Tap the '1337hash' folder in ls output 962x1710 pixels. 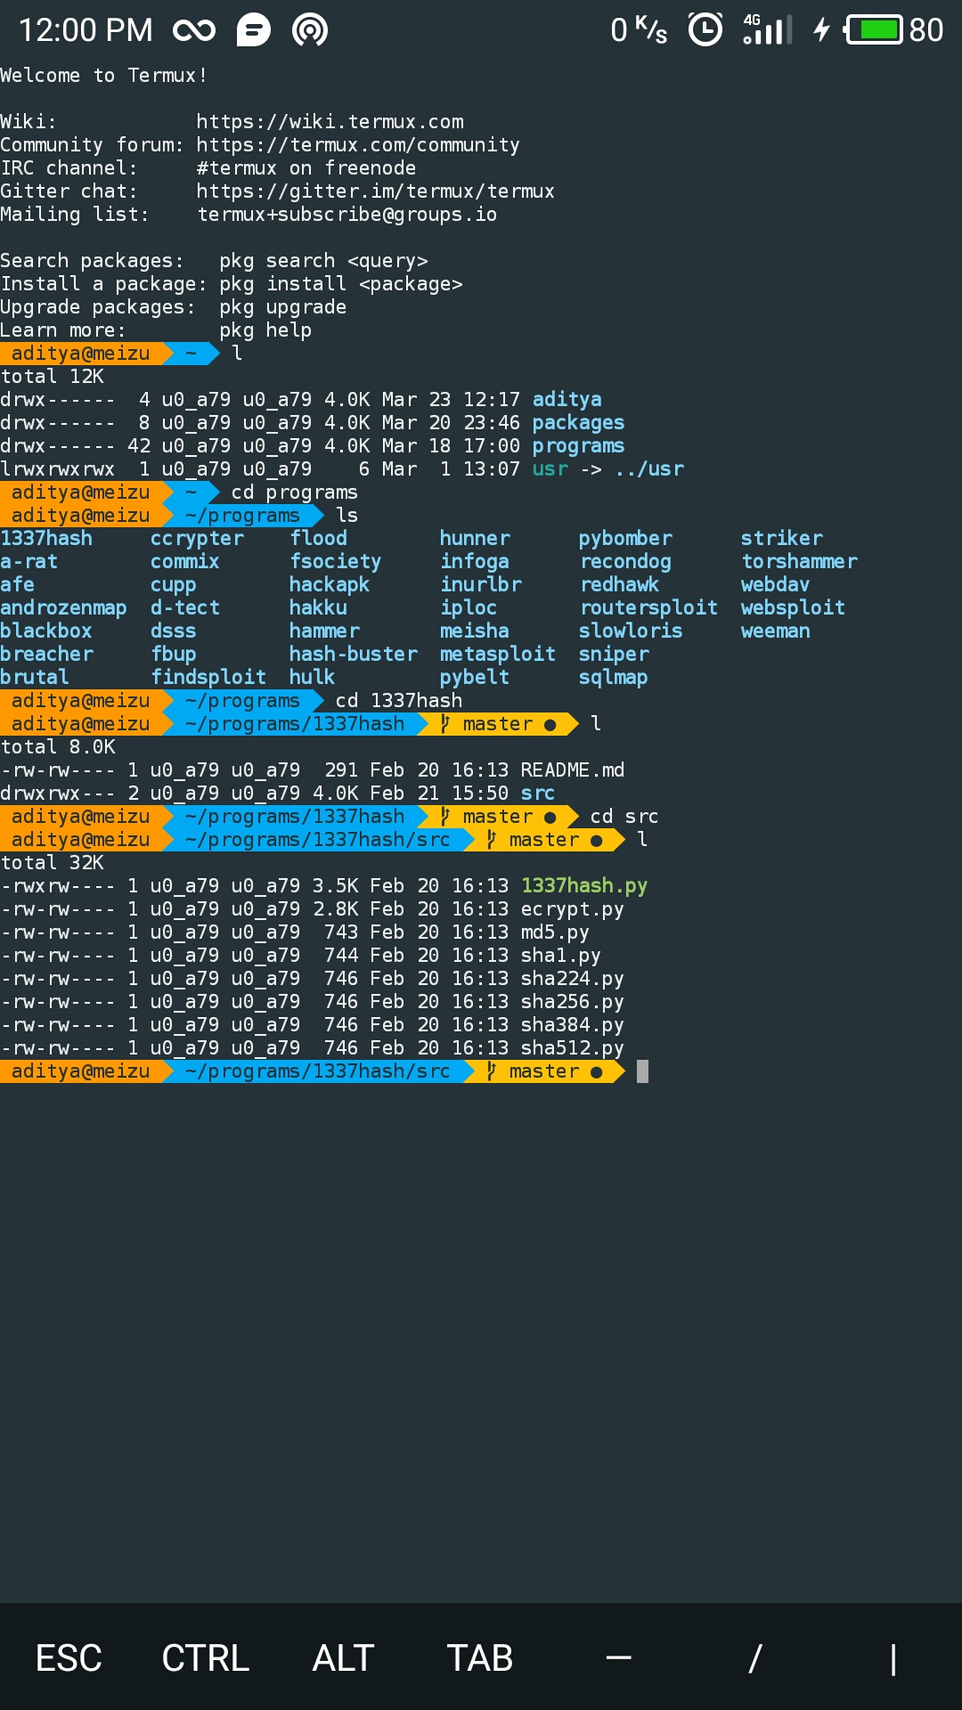46,539
